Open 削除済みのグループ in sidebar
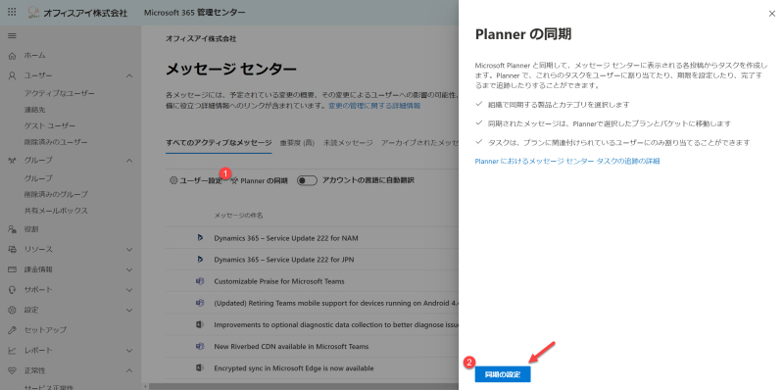This screenshot has width=784, height=390. pyautogui.click(x=56, y=194)
